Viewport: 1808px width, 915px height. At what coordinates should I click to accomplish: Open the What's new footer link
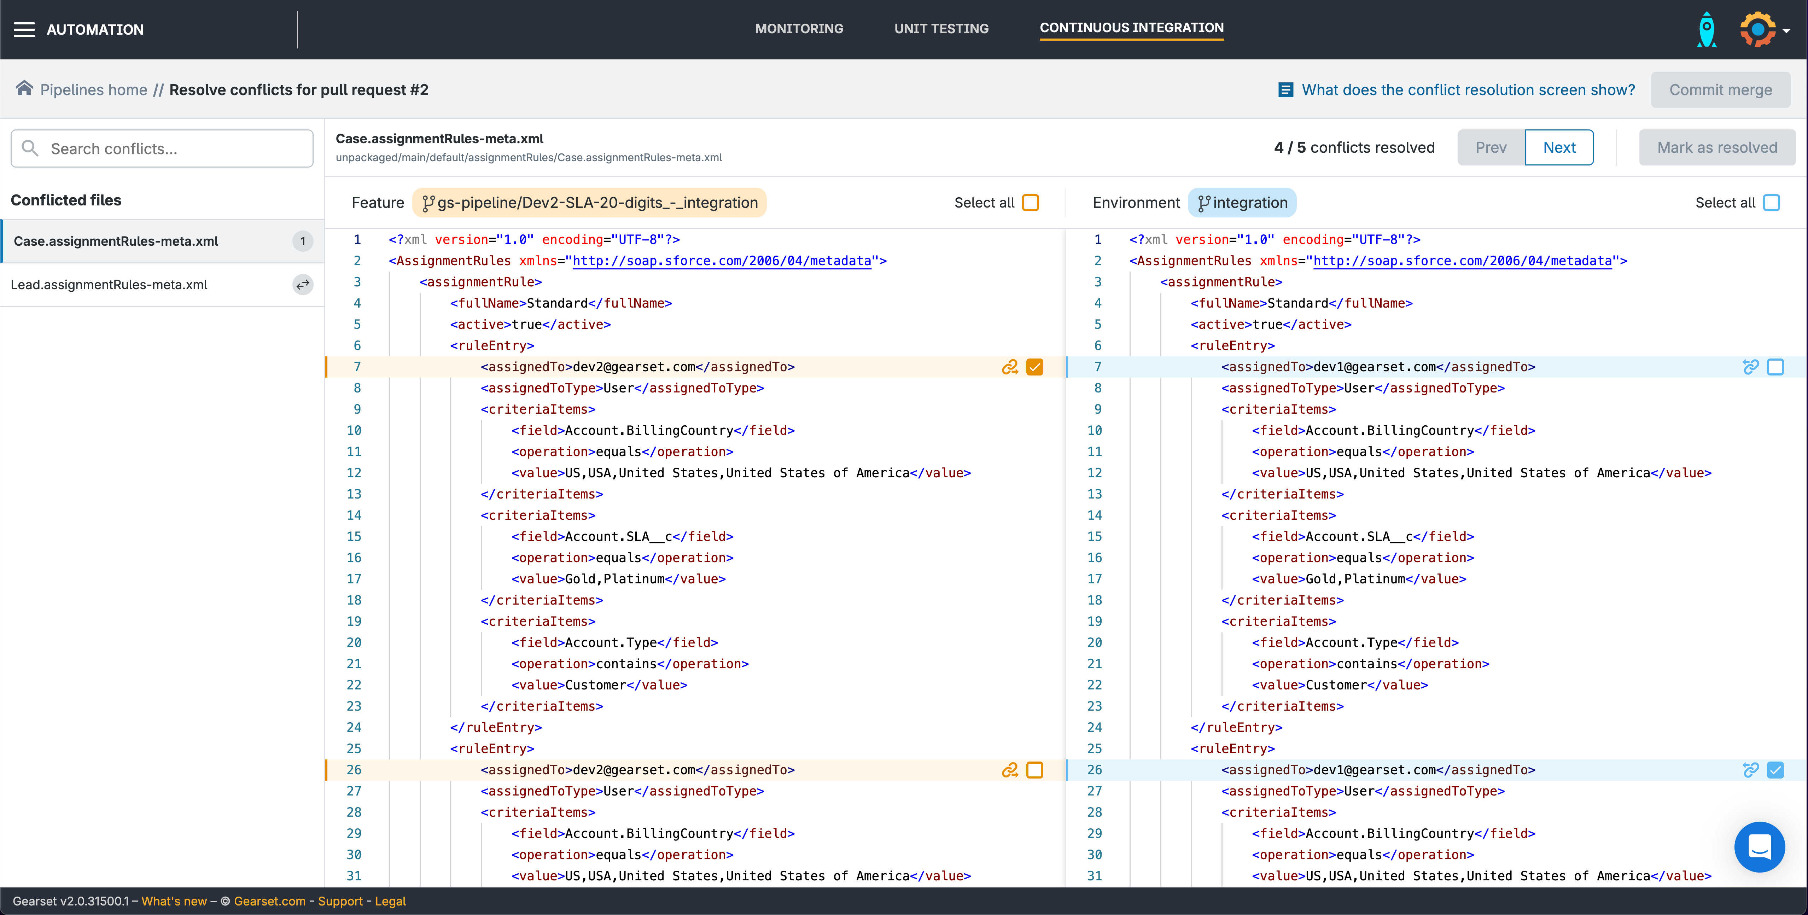pos(174,901)
